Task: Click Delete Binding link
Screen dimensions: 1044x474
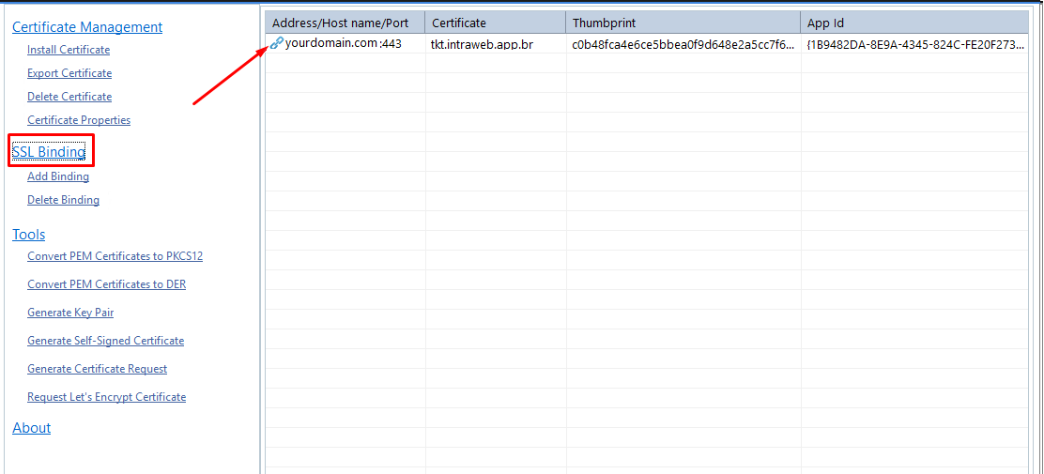Action: click(x=63, y=200)
